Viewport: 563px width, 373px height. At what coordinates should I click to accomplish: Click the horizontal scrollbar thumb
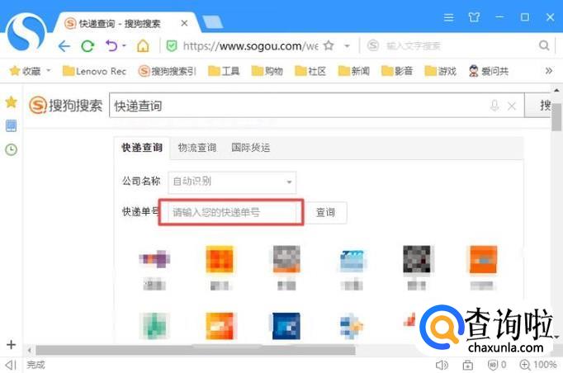(196, 351)
